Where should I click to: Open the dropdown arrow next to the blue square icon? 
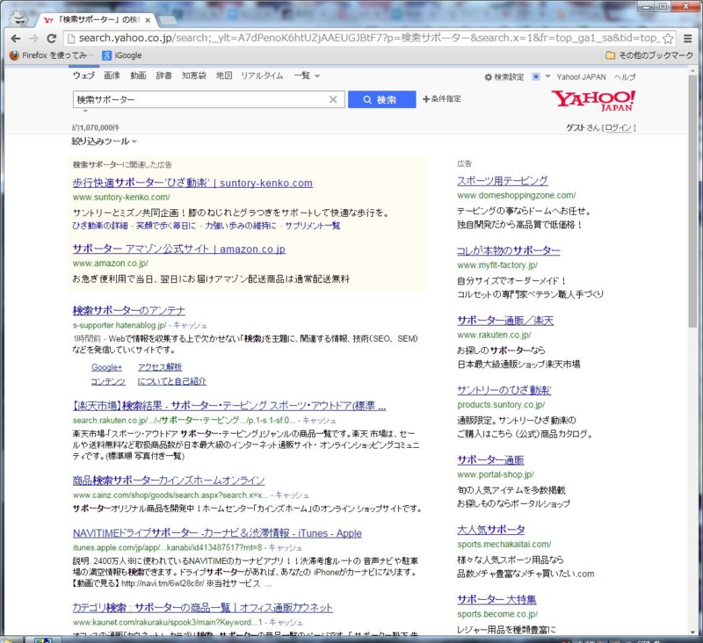[547, 76]
